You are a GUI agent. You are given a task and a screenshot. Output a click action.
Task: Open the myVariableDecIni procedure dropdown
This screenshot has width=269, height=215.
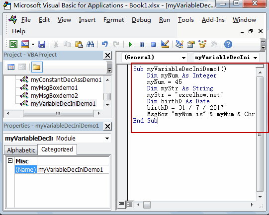pyautogui.click(x=255, y=58)
